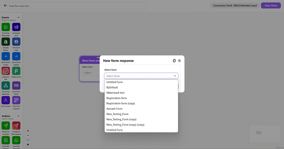This screenshot has width=284, height=149.
Task: Open the Select form dropdown
Action: coord(141,76)
